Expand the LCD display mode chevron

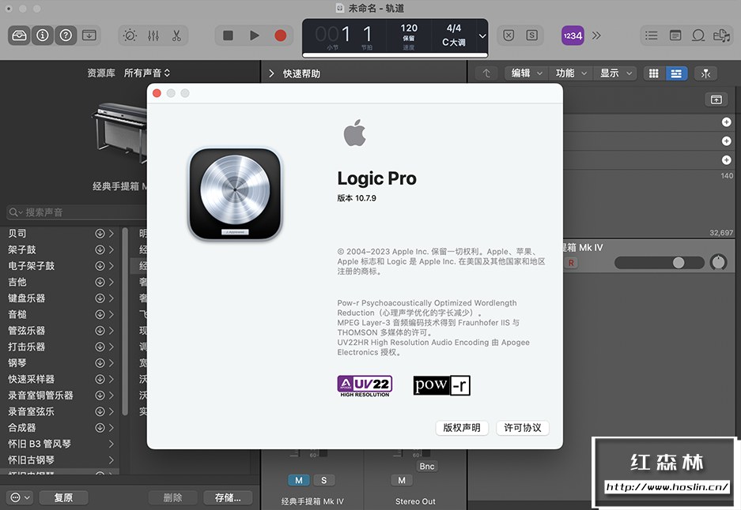pos(482,36)
